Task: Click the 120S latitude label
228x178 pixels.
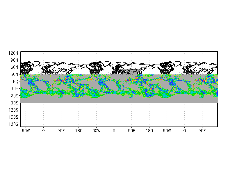Action: (x=13, y=110)
